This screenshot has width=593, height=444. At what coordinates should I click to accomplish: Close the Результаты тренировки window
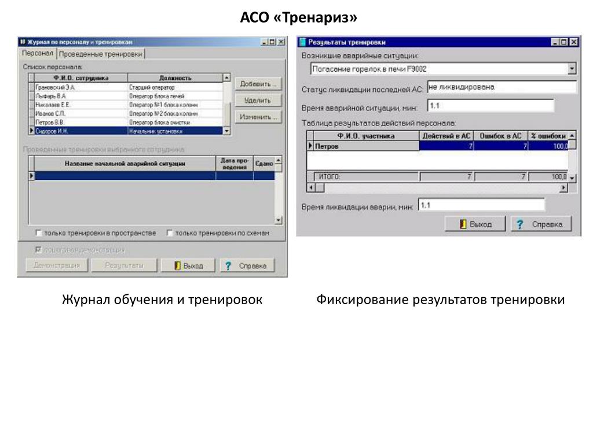click(574, 42)
